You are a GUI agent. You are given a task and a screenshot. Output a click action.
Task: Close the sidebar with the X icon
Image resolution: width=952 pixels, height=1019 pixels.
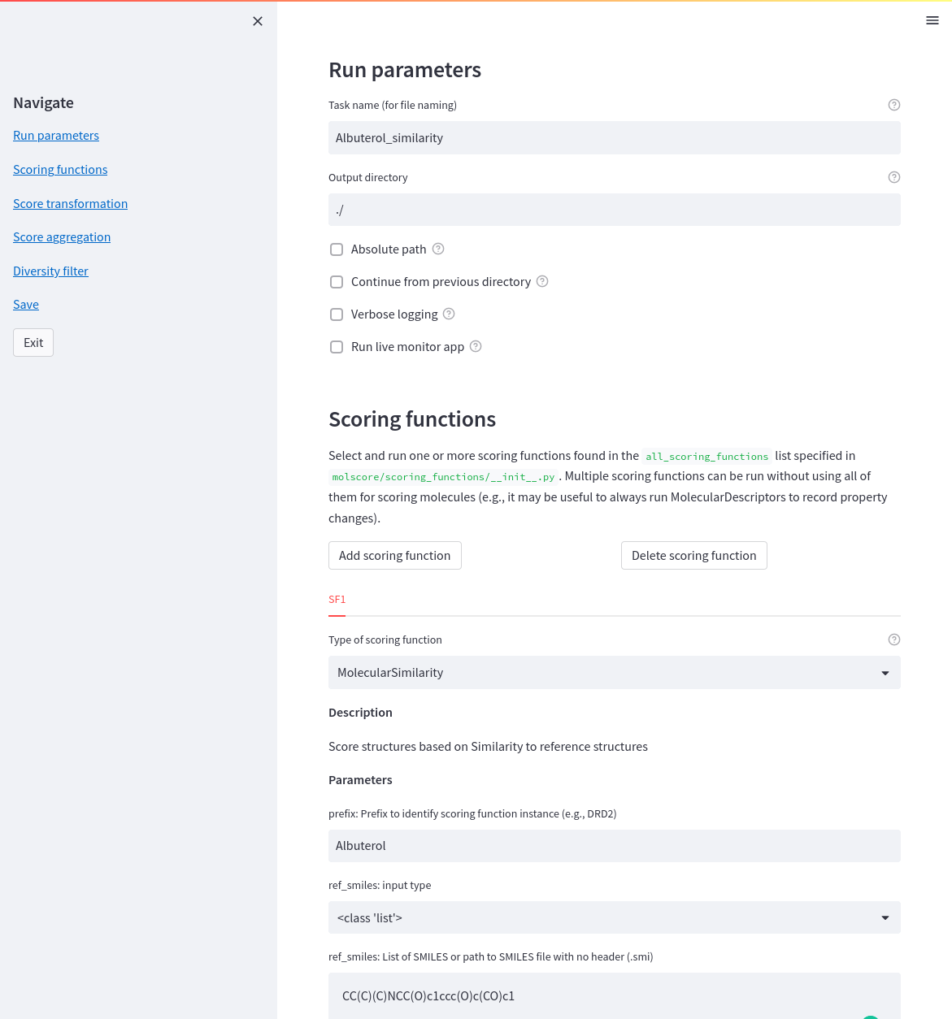pyautogui.click(x=258, y=21)
